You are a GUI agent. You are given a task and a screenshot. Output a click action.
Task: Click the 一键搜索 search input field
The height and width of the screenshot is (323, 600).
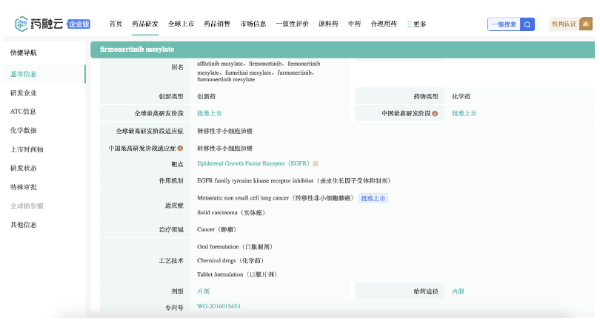pyautogui.click(x=504, y=24)
